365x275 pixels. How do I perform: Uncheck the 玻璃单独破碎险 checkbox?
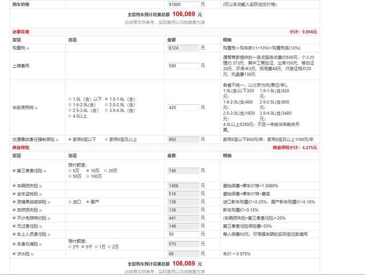[x=14, y=201]
